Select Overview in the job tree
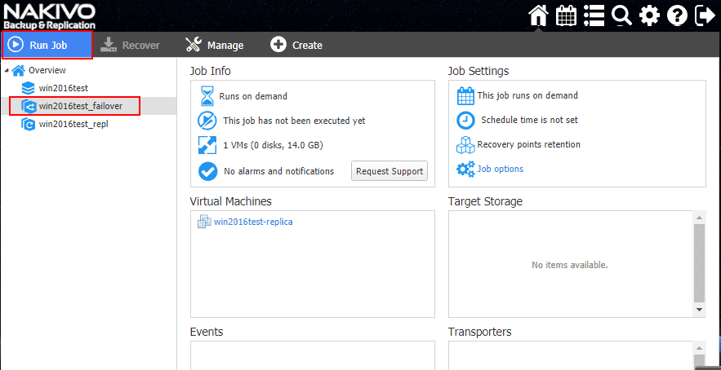 coord(47,70)
